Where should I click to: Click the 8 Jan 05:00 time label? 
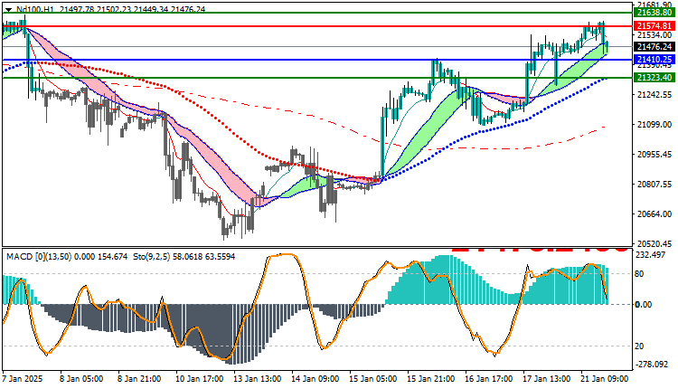[x=81, y=379]
